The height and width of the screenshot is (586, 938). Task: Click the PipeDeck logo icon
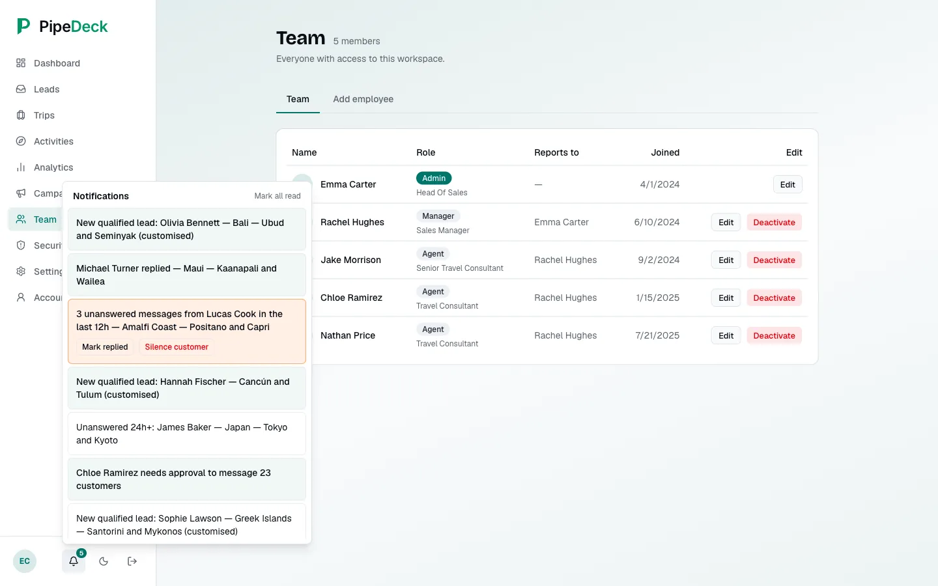coord(23,26)
